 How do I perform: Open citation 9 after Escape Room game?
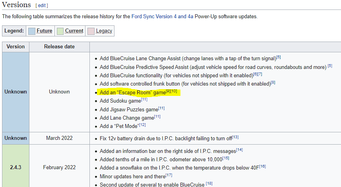(x=168, y=91)
